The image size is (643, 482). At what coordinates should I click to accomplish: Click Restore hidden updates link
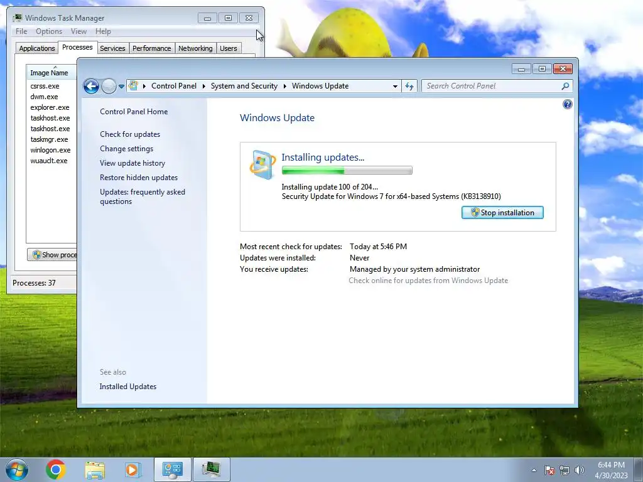point(139,178)
